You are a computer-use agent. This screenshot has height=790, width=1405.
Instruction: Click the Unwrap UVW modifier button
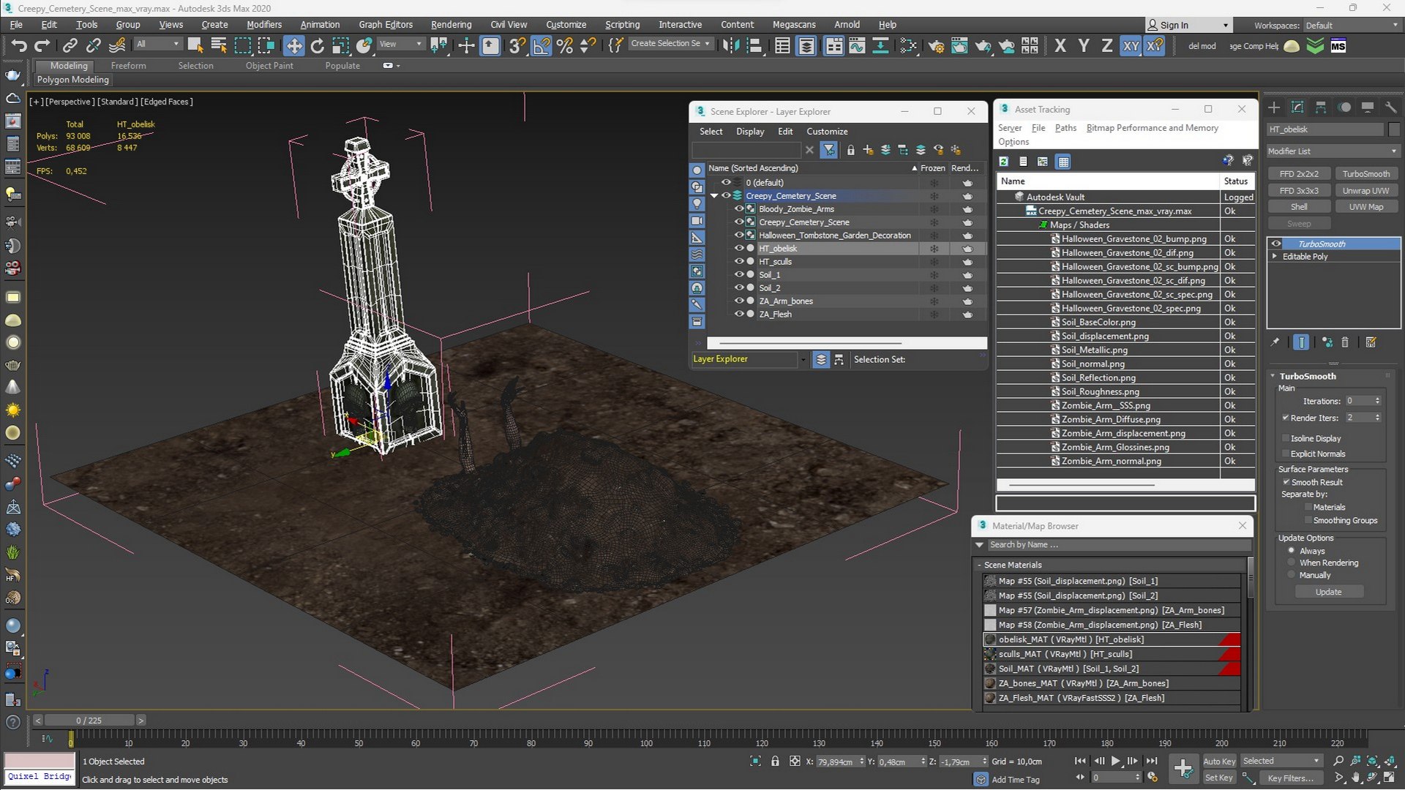point(1365,191)
